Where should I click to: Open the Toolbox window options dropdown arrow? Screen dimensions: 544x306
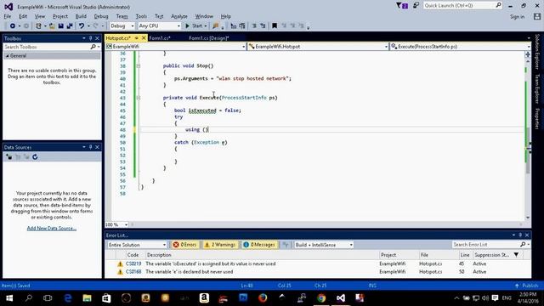tap(84, 38)
